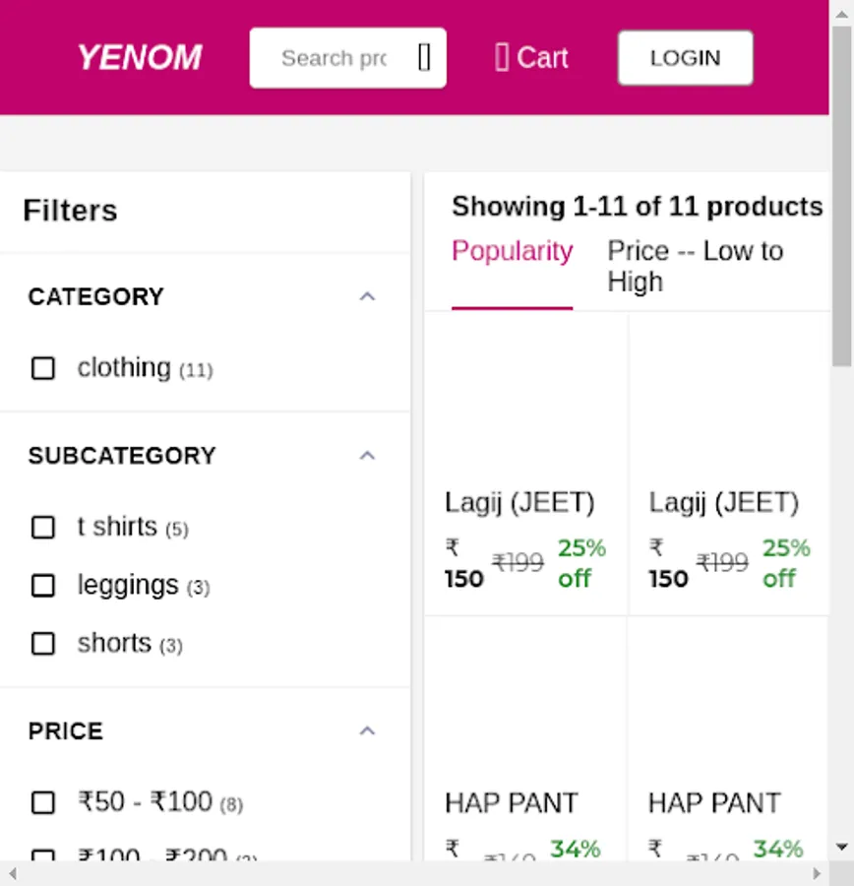Check the clothing category checkbox
The image size is (854, 886).
43,368
